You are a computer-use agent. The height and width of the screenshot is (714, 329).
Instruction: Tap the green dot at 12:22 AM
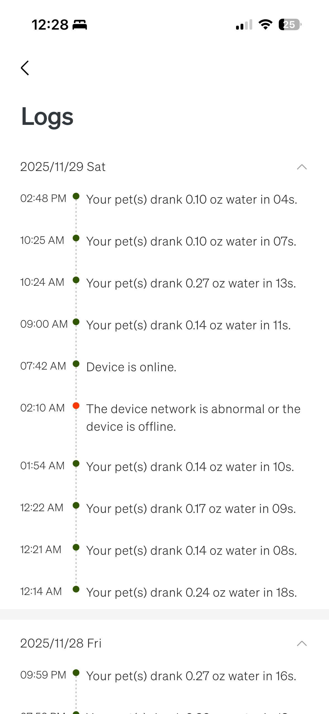click(76, 505)
